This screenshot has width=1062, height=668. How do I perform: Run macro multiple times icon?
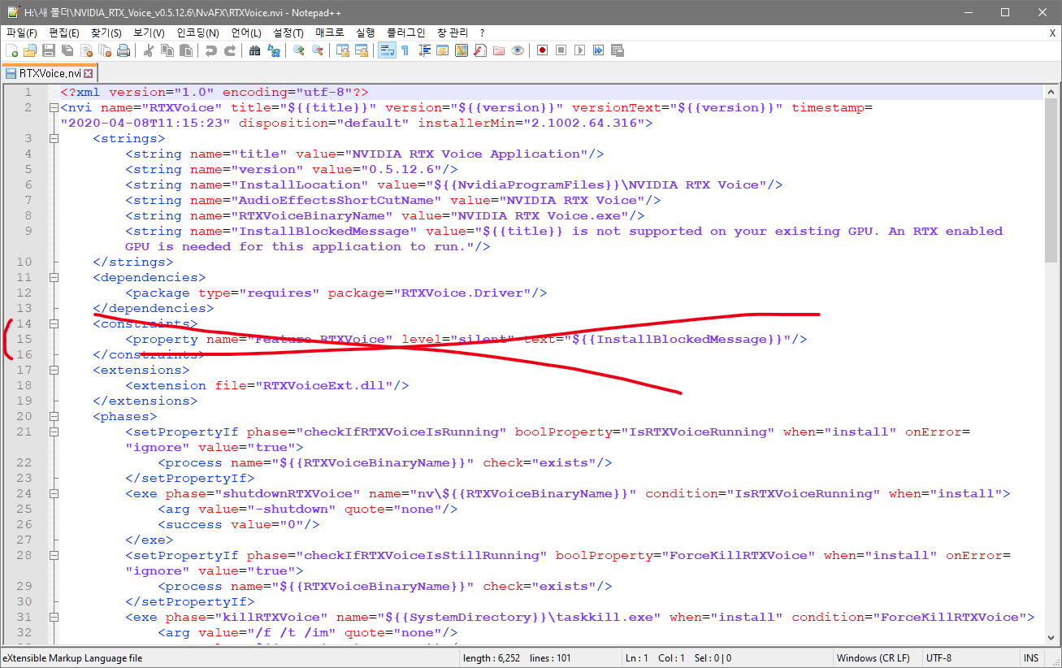point(598,50)
